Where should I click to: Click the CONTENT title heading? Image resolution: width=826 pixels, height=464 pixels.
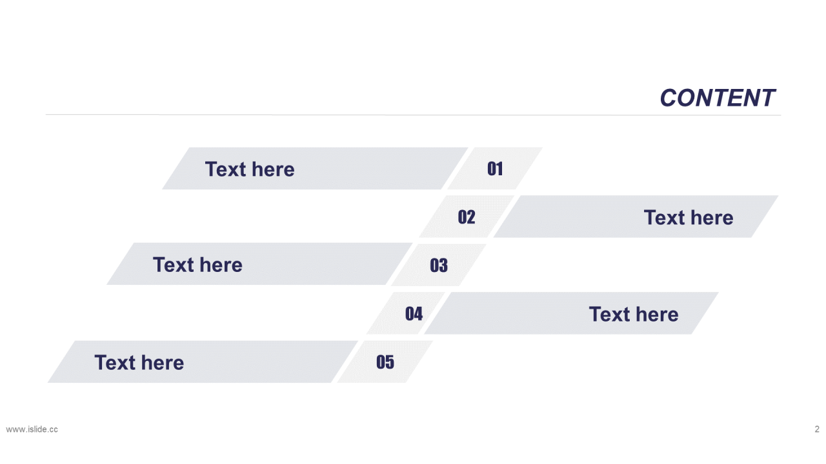(717, 98)
